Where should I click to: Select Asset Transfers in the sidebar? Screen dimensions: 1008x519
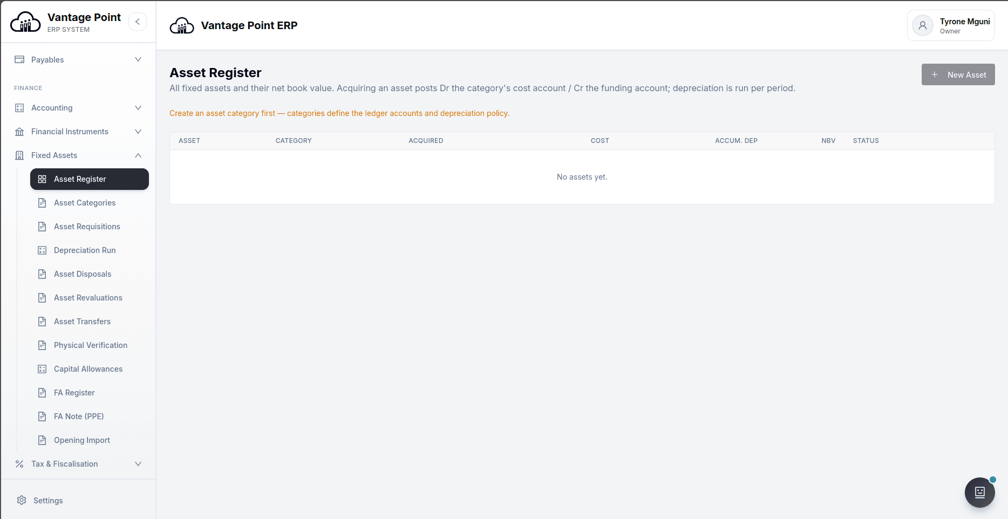[x=90, y=322]
